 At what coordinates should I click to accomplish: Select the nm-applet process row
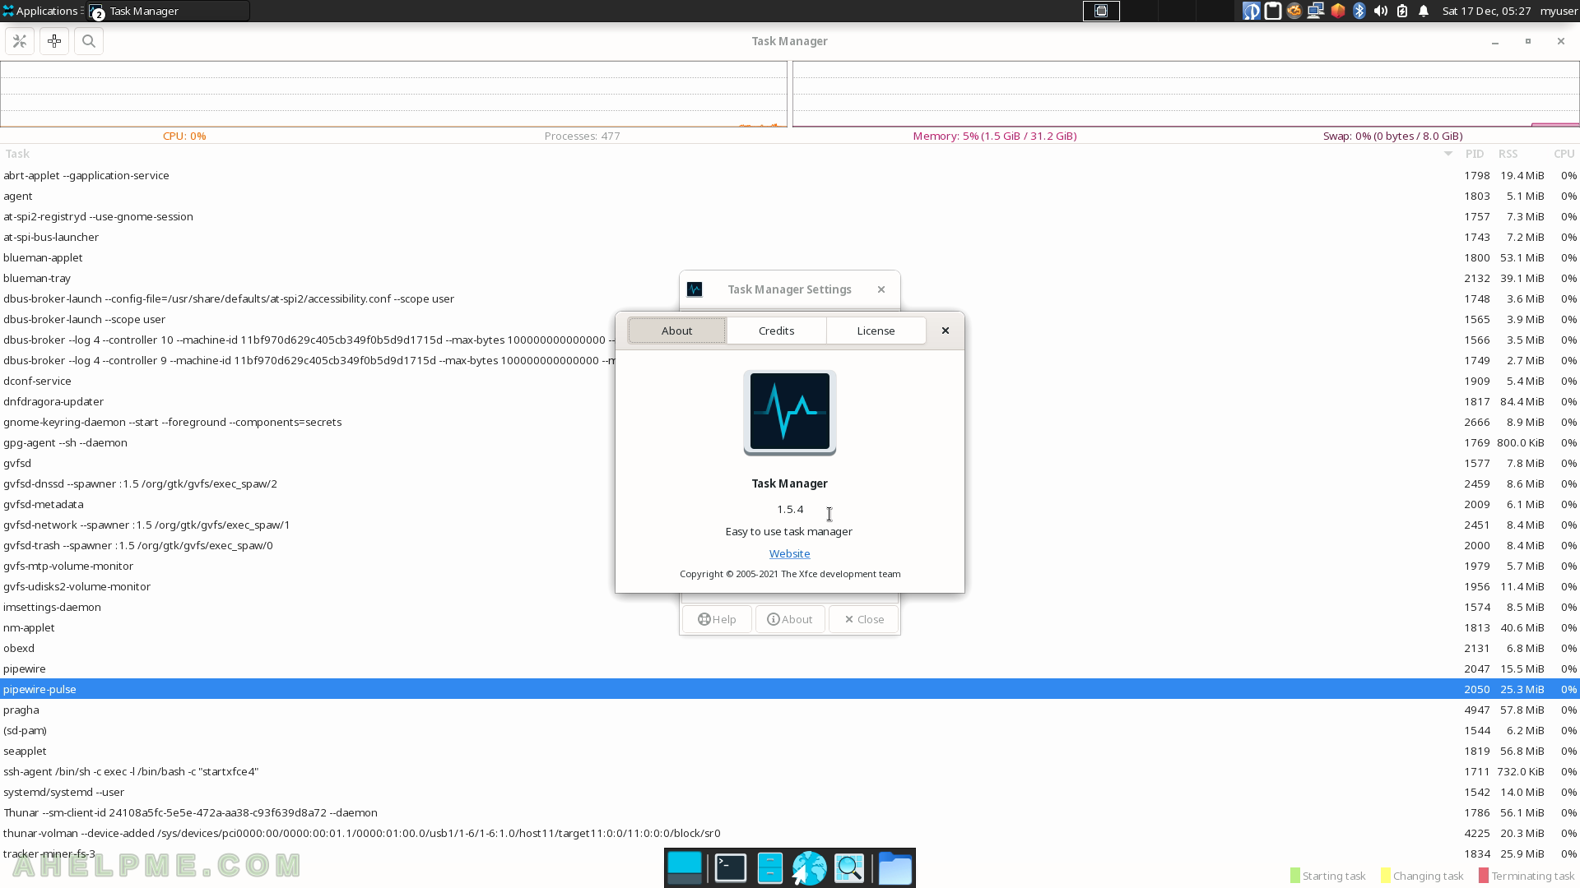[x=790, y=627]
